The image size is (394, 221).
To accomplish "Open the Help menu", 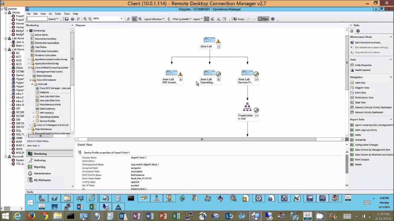I will [75, 14].
